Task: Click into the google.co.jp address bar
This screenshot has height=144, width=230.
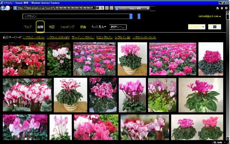Action: click(x=55, y=8)
